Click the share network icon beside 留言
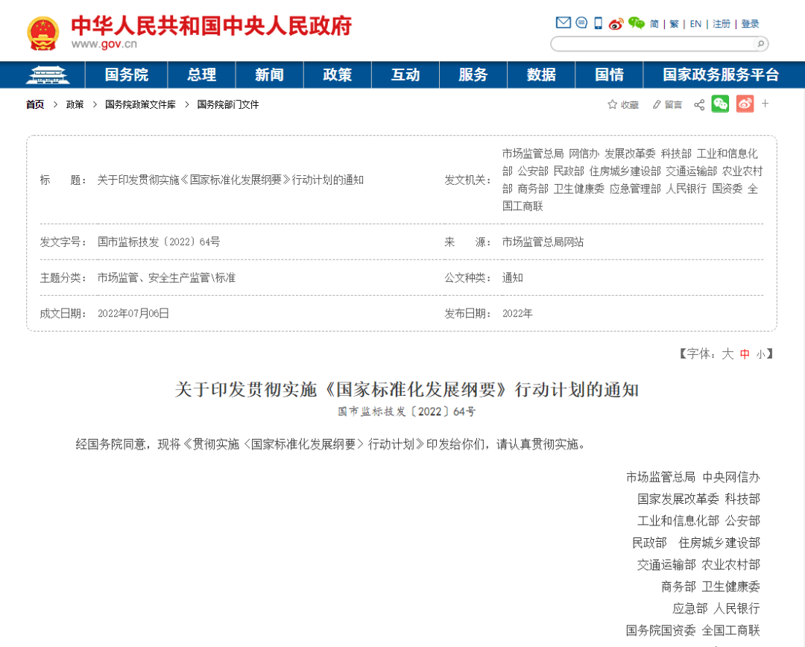Screen dimensions: 805x647 698,104
